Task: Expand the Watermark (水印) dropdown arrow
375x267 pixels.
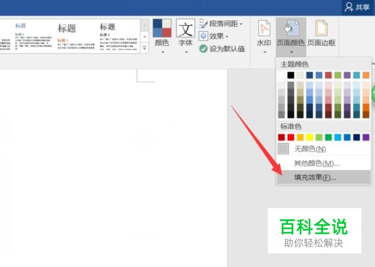Action: 265,52
